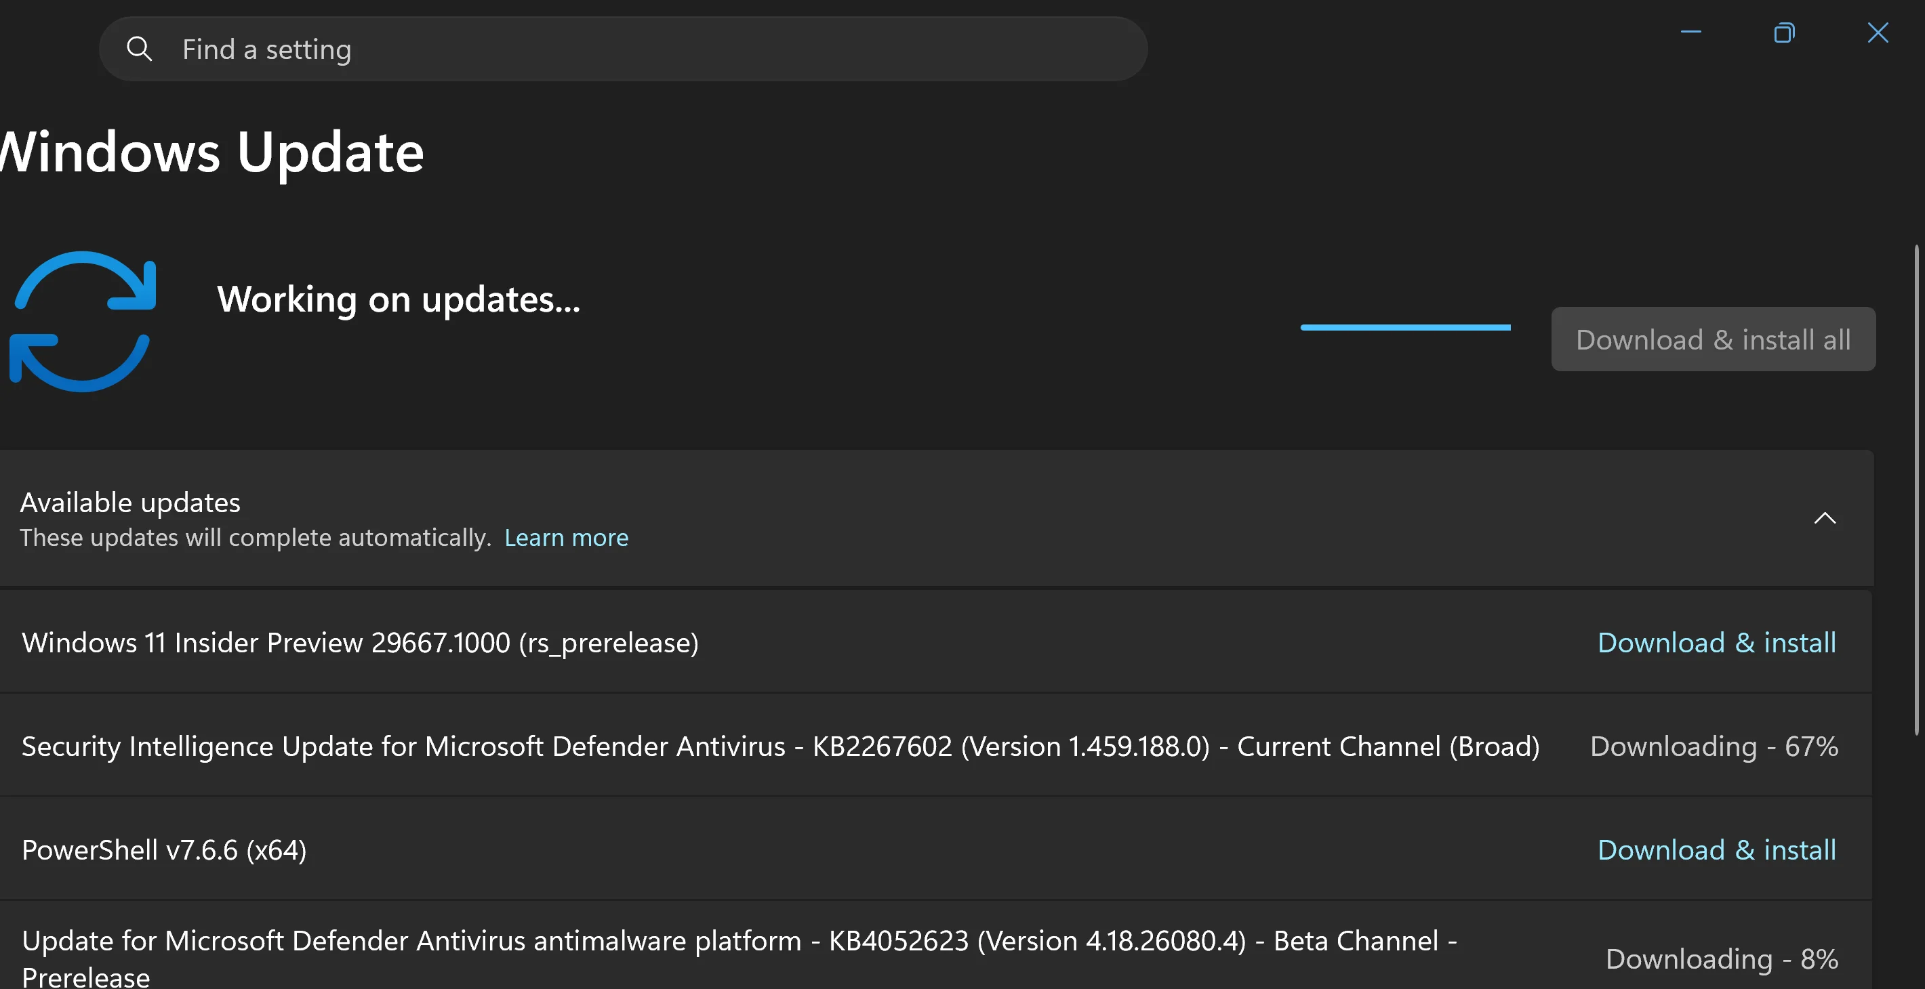This screenshot has height=989, width=1925.
Task: Click the vertical scrollbar on the right
Action: point(1918,489)
